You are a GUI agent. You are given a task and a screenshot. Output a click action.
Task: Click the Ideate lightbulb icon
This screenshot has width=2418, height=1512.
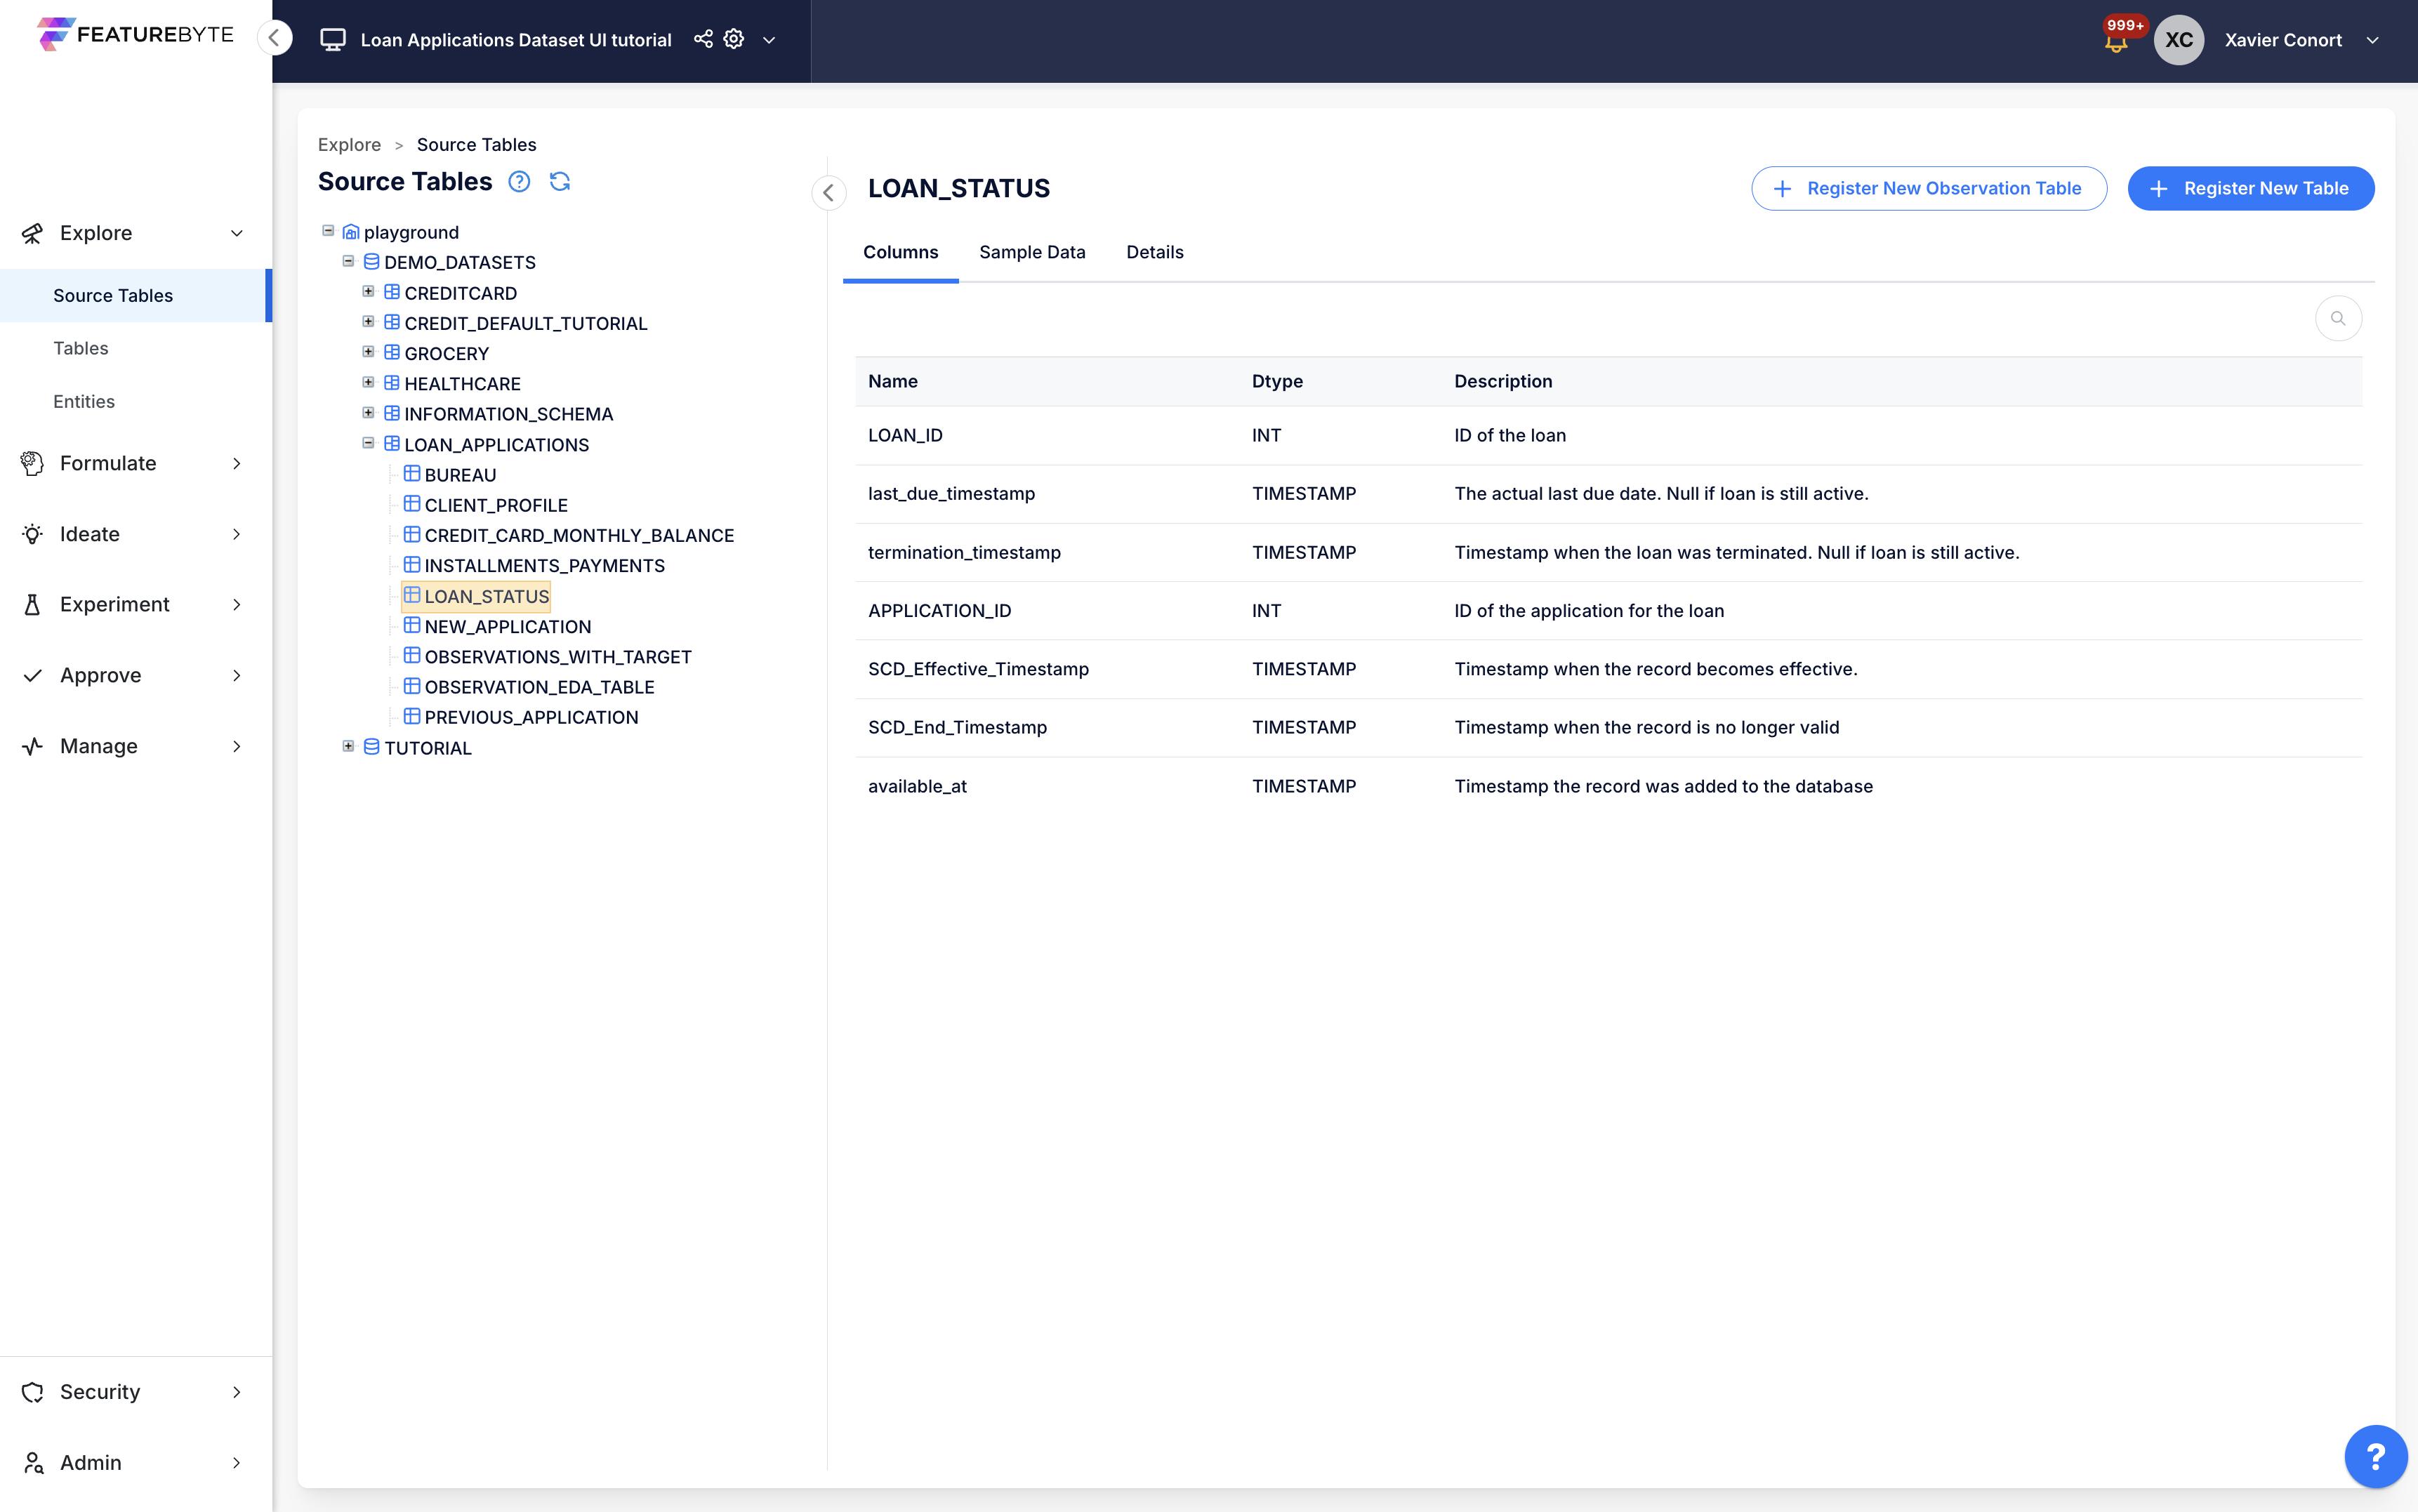pyautogui.click(x=33, y=534)
